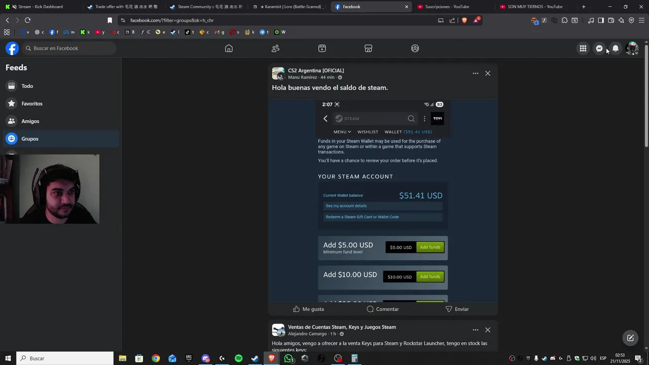Close the Facebook browser tab

406,7
